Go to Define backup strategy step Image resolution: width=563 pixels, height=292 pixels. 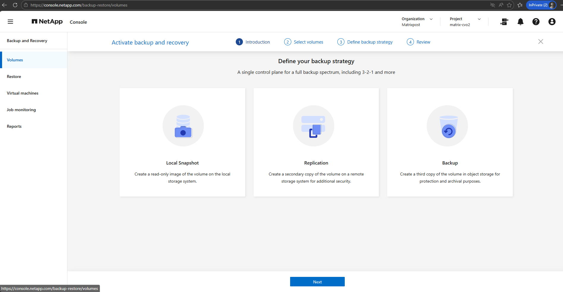pyautogui.click(x=365, y=42)
